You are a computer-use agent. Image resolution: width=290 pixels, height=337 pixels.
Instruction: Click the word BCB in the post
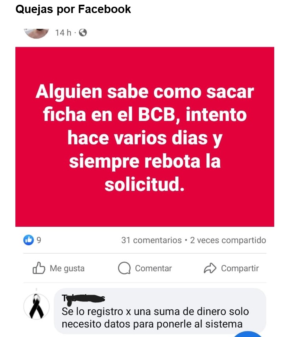pyautogui.click(x=156, y=114)
